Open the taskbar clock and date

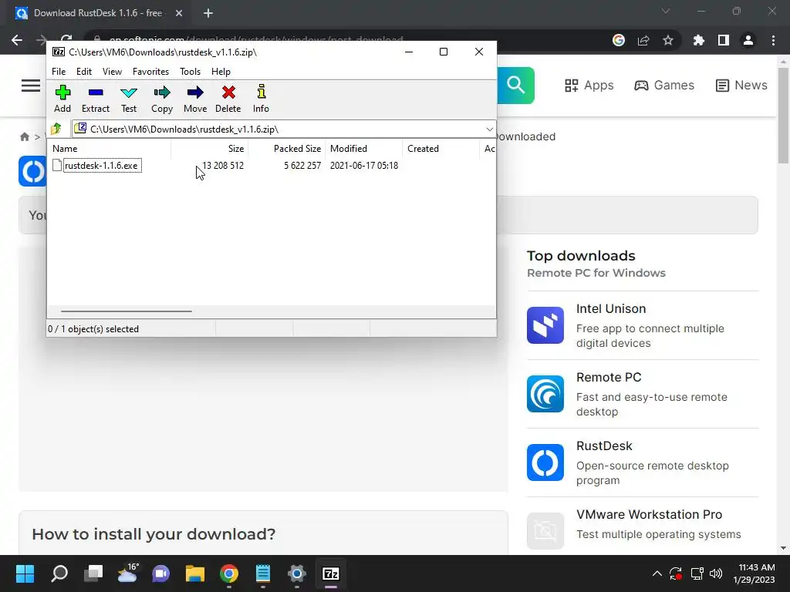[x=755, y=573]
